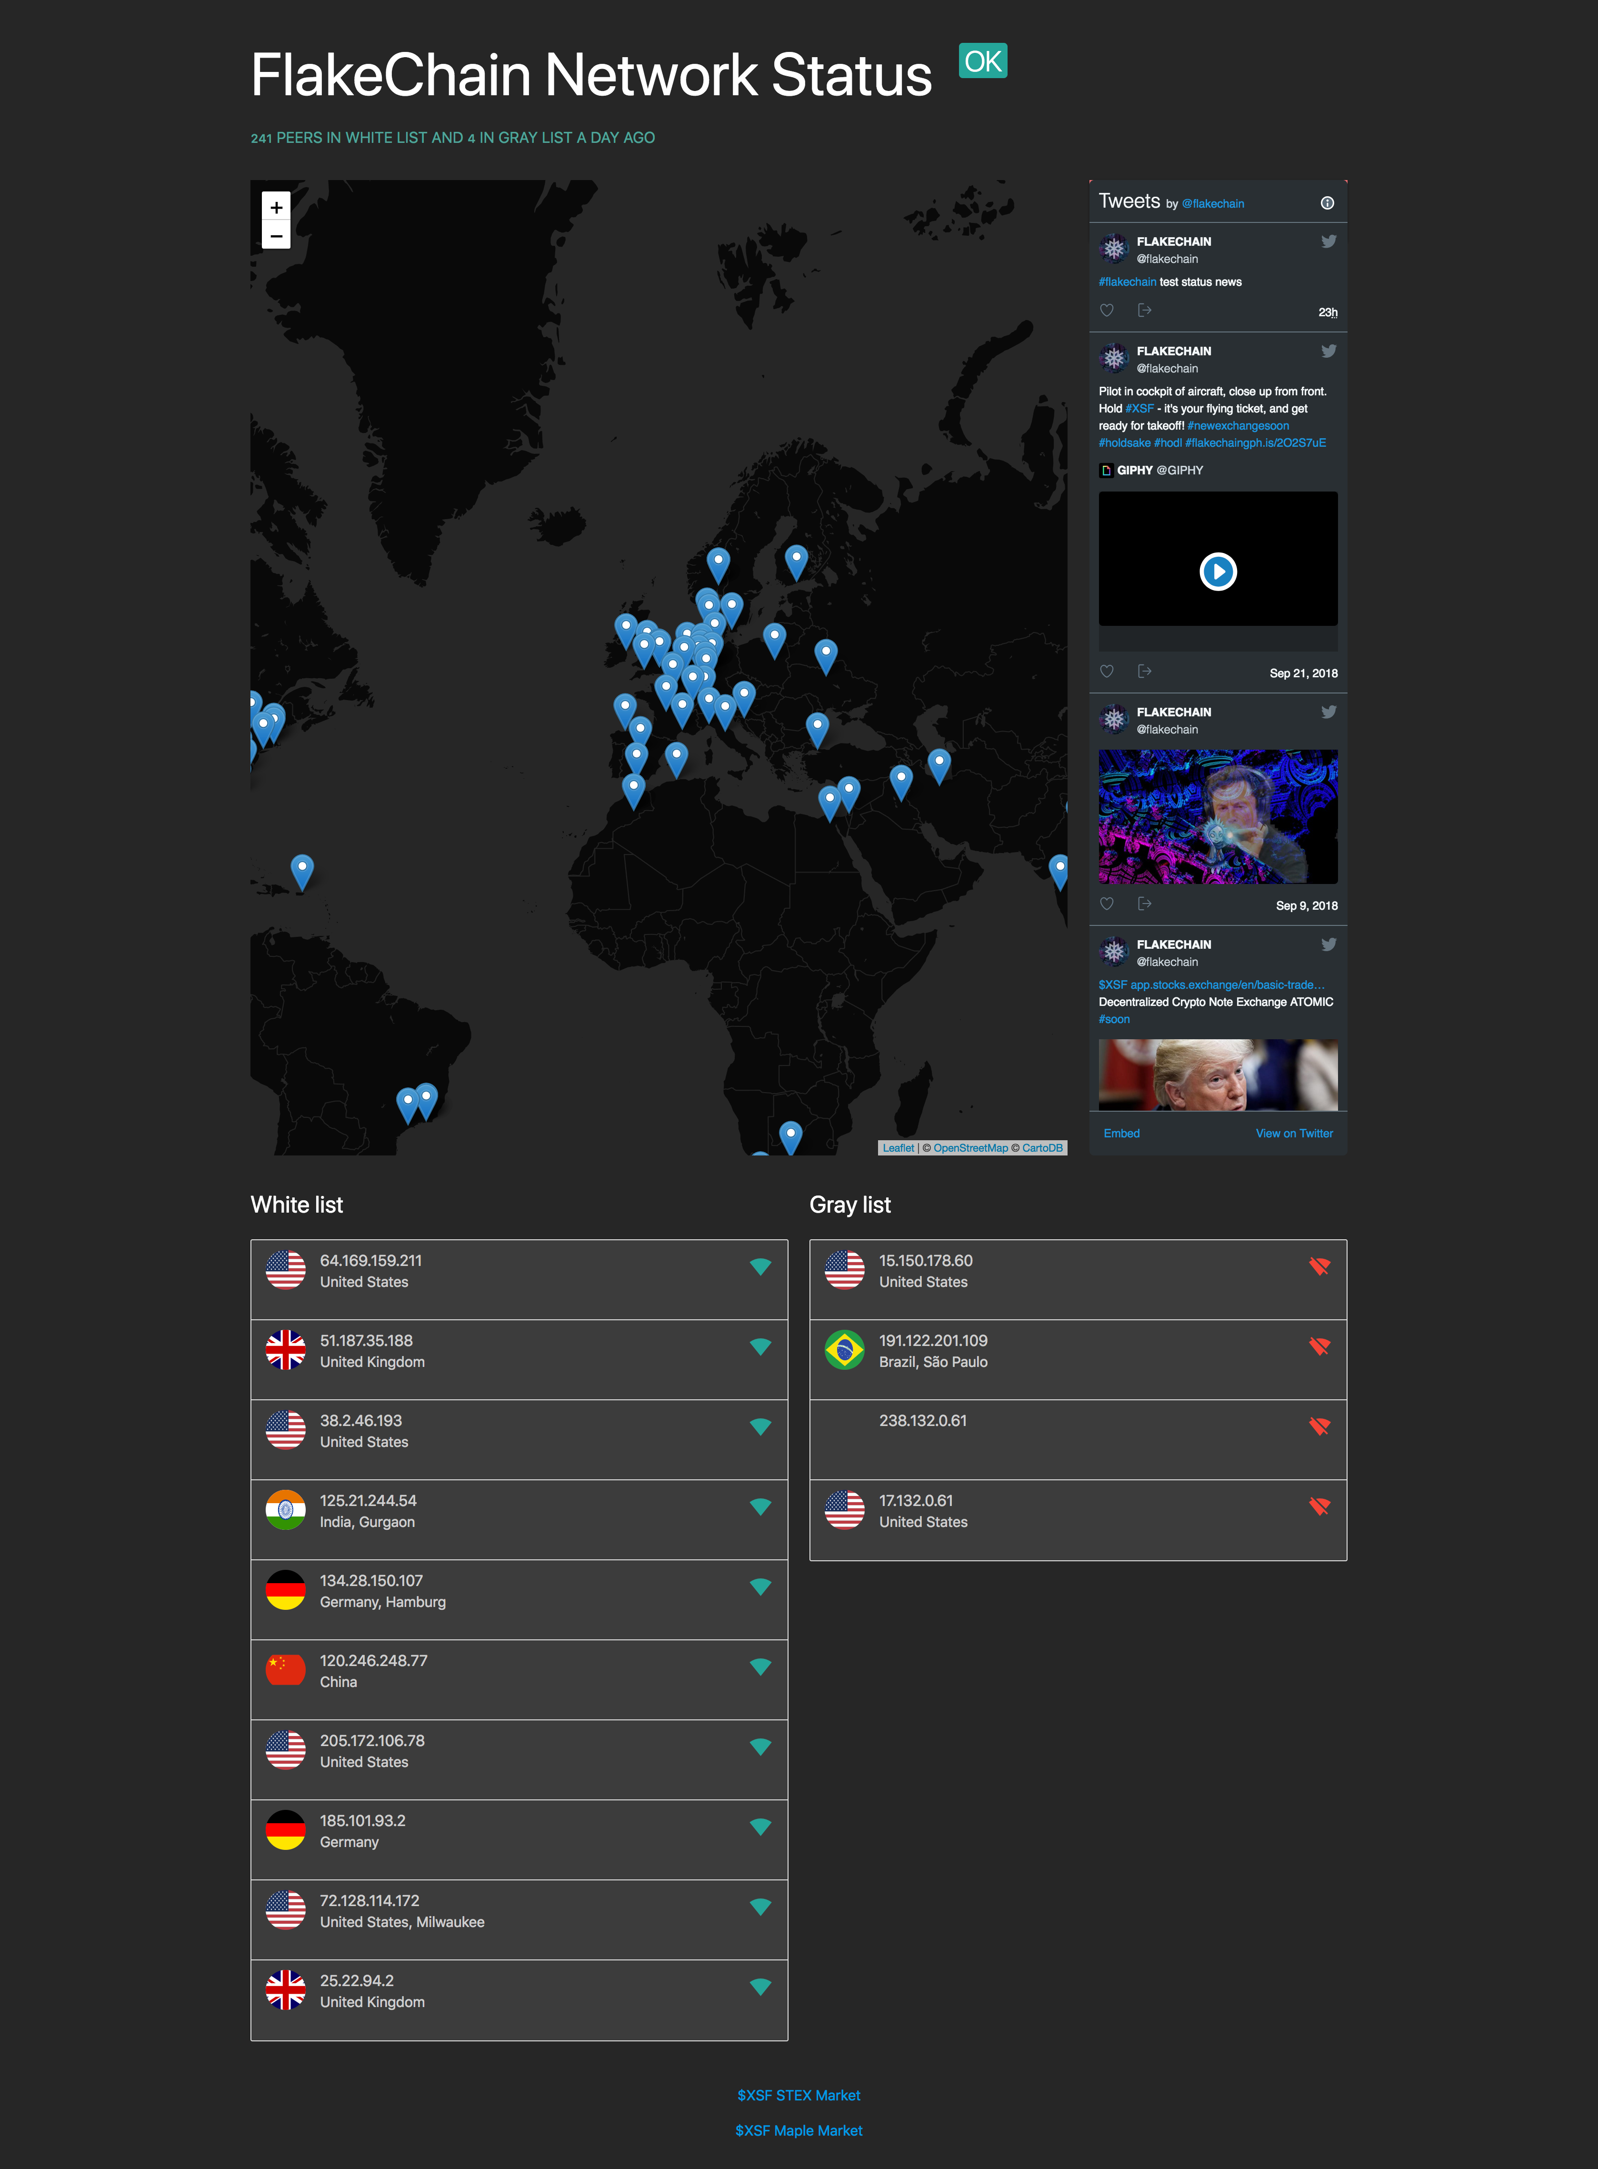Open the $XSF Maple Market link

pos(798,2129)
